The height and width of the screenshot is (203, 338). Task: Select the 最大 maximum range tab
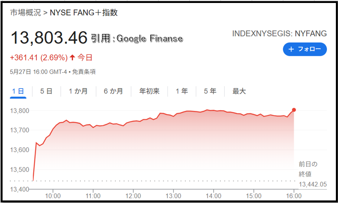pyautogui.click(x=239, y=91)
